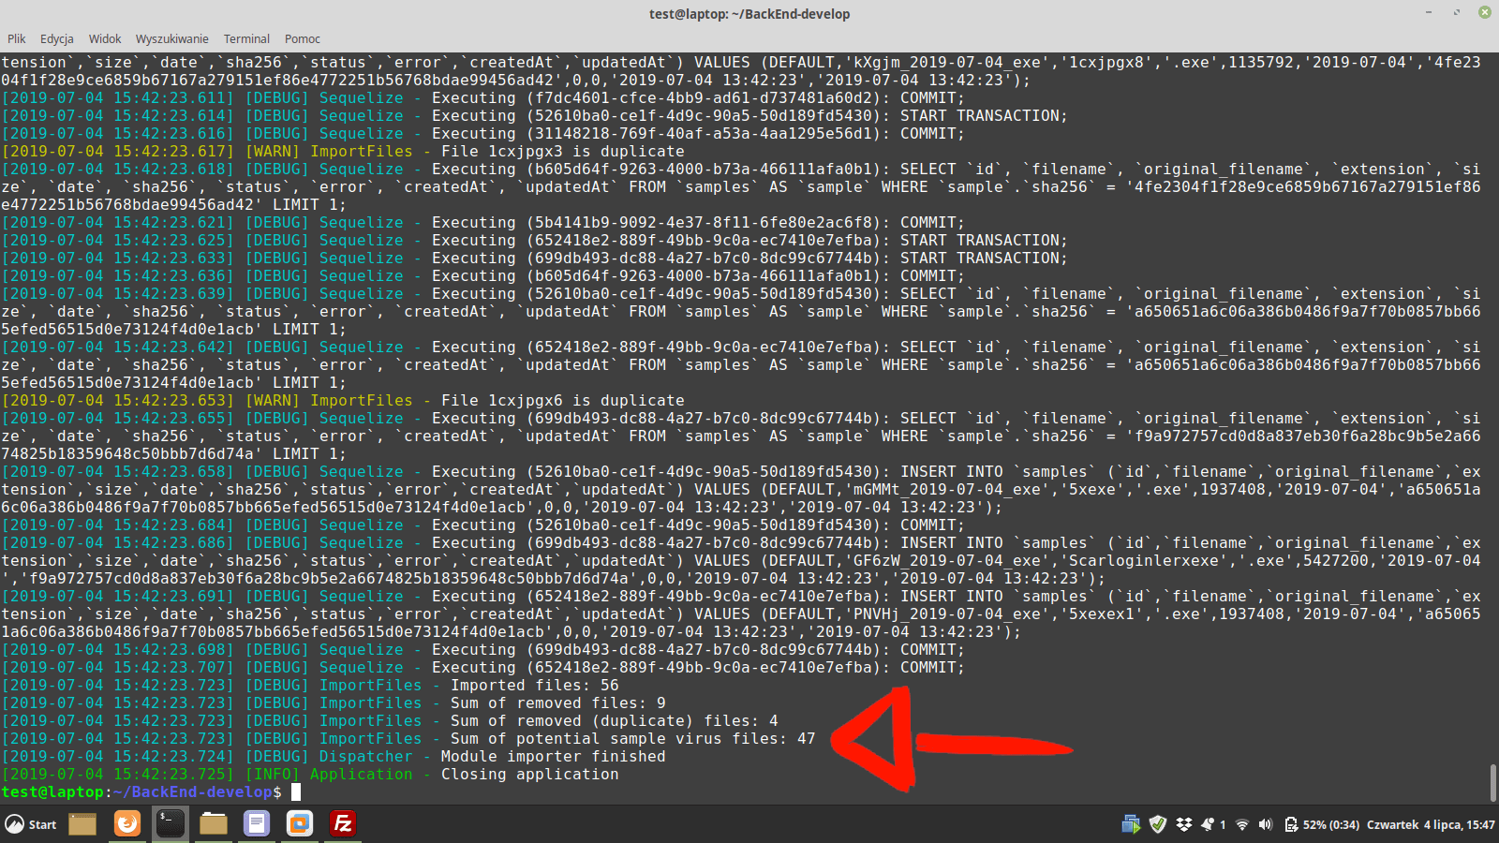1499x843 pixels.
Task: Click timestamp [2019-07-04 15:42:23.653] of WARN line
Action: pos(118,401)
